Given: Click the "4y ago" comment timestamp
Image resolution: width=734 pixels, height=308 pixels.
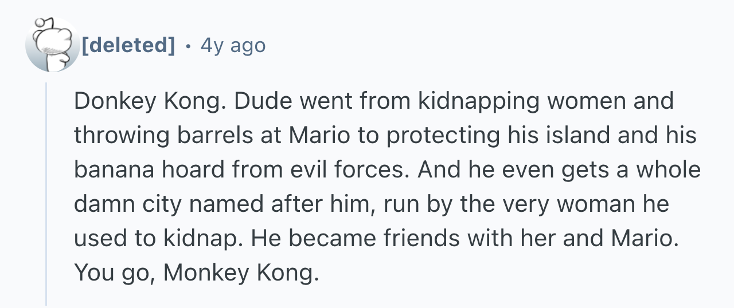Looking at the screenshot, I should tap(233, 45).
